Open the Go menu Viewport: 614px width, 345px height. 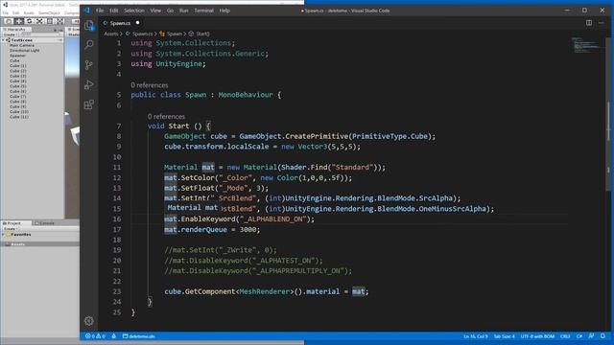[x=170, y=11]
